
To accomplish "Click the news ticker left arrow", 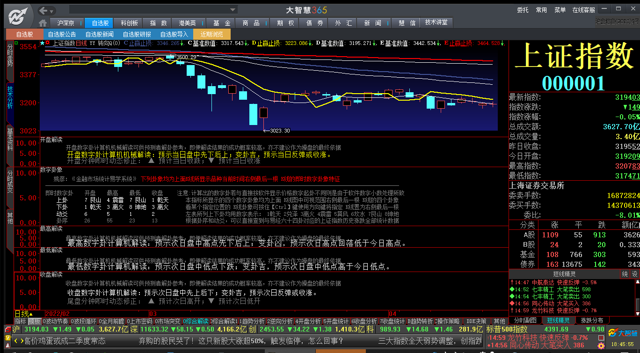I will coord(15,341).
